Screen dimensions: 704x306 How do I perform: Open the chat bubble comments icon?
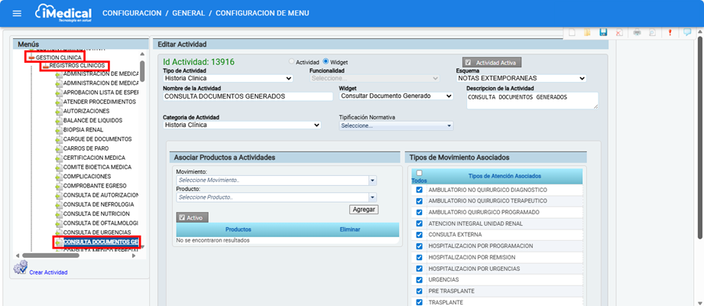pos(686,33)
